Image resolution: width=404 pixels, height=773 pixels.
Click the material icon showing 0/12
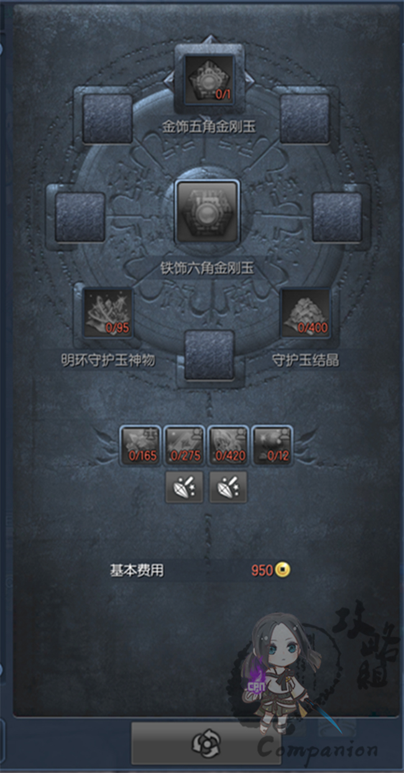coord(273,445)
